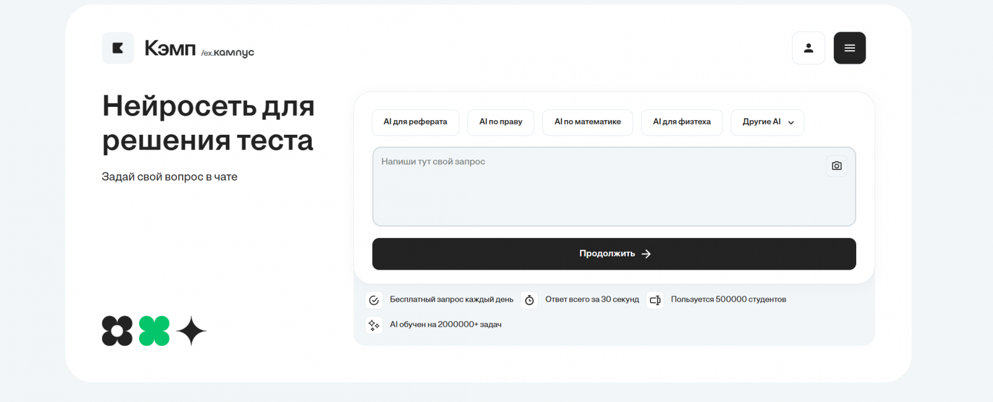
Task: Click the green clover decorative icon
Action: tap(154, 331)
